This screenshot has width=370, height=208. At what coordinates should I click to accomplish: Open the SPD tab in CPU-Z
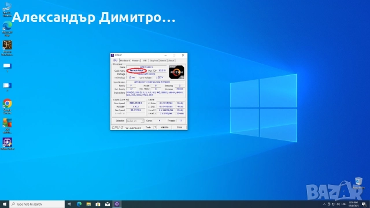[x=145, y=61]
